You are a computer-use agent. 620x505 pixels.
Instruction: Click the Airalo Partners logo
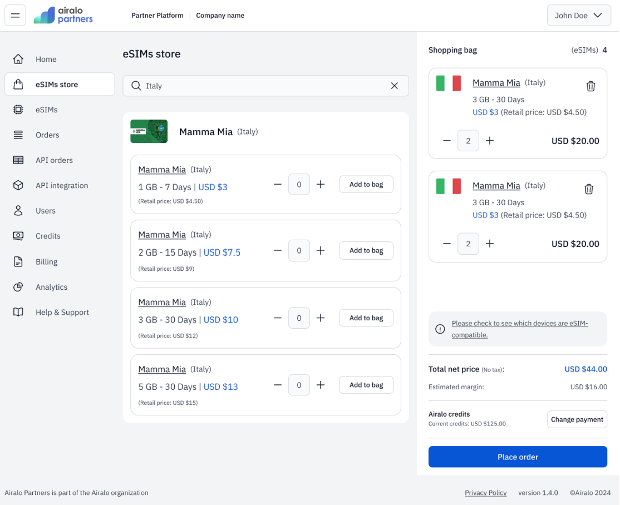63,16
